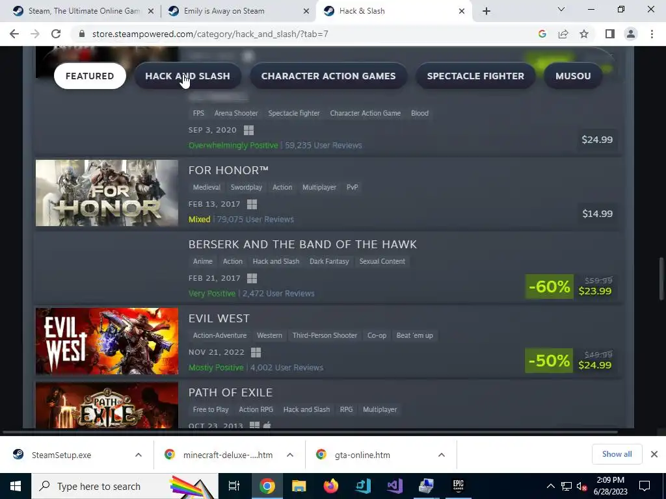Reload the Hack & Slash page
The image size is (666, 499).
56,34
